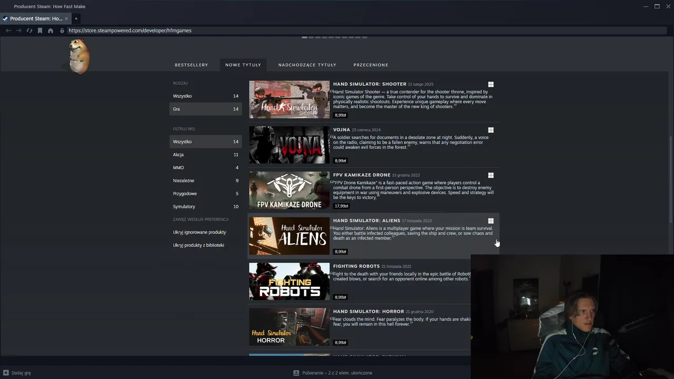Open Pobieranie downloads status

pyautogui.click(x=333, y=373)
